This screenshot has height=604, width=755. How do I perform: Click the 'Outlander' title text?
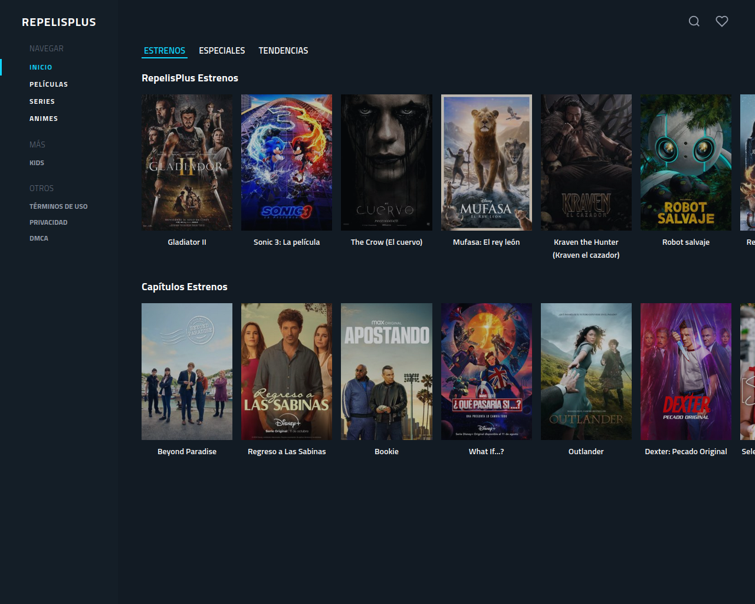[x=586, y=452]
